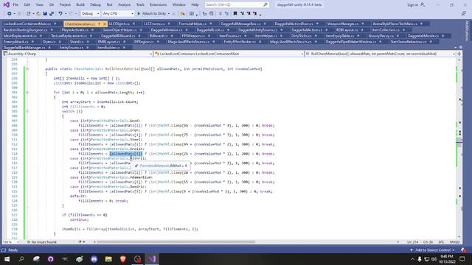Click the Save All icon
The image size is (472, 265).
52,14
